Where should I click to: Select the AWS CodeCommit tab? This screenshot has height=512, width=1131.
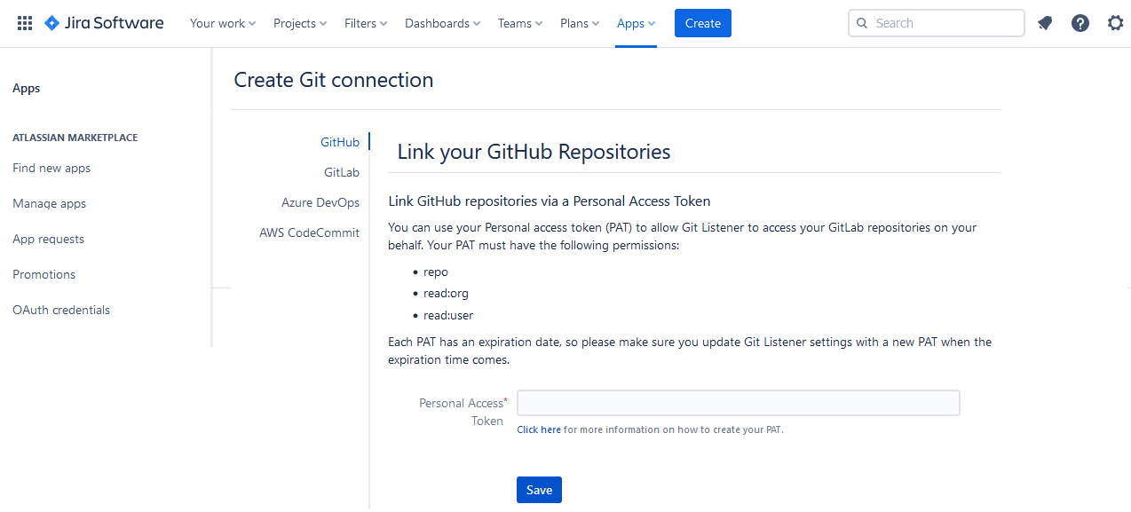click(x=309, y=232)
